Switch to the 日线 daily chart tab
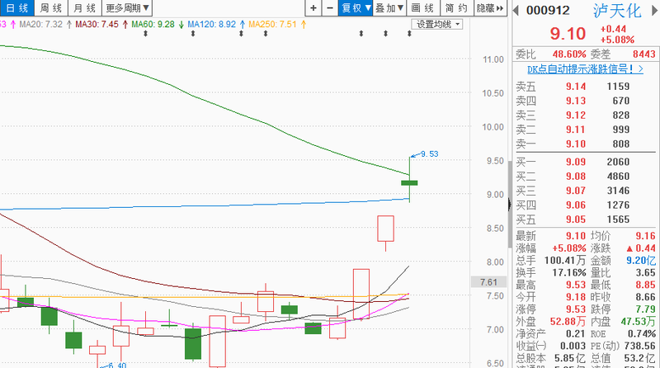Viewport: 660px width, 368px height. click(15, 9)
